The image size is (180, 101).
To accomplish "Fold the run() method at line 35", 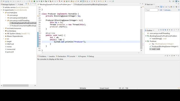I will tap(41, 33).
